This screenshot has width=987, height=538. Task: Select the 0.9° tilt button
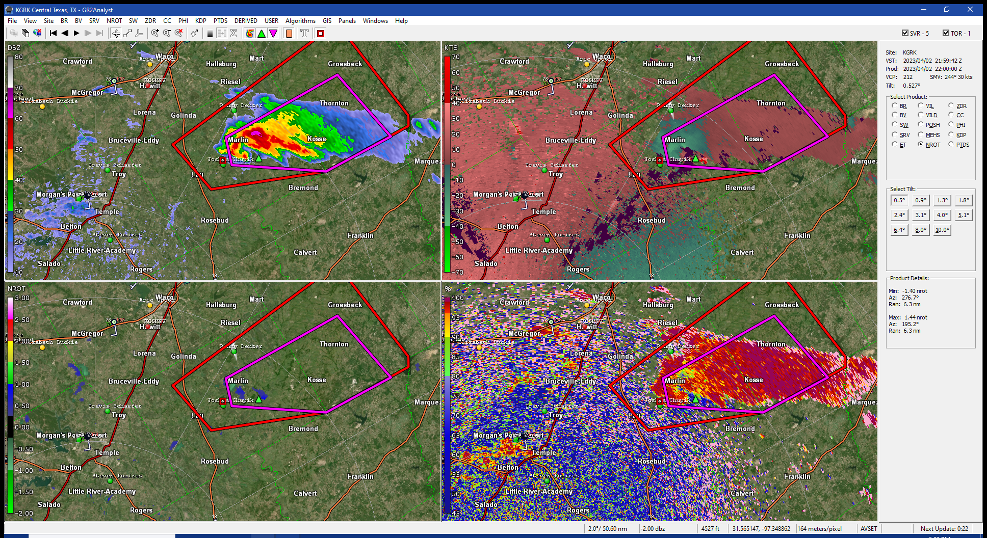click(x=921, y=200)
